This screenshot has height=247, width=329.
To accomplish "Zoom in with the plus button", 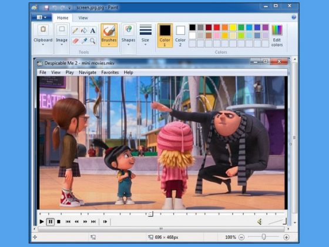I will pos(286,238).
